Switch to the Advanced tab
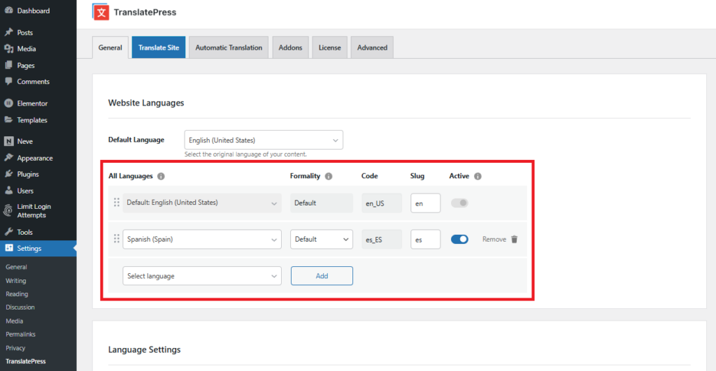The height and width of the screenshot is (371, 716). point(372,48)
